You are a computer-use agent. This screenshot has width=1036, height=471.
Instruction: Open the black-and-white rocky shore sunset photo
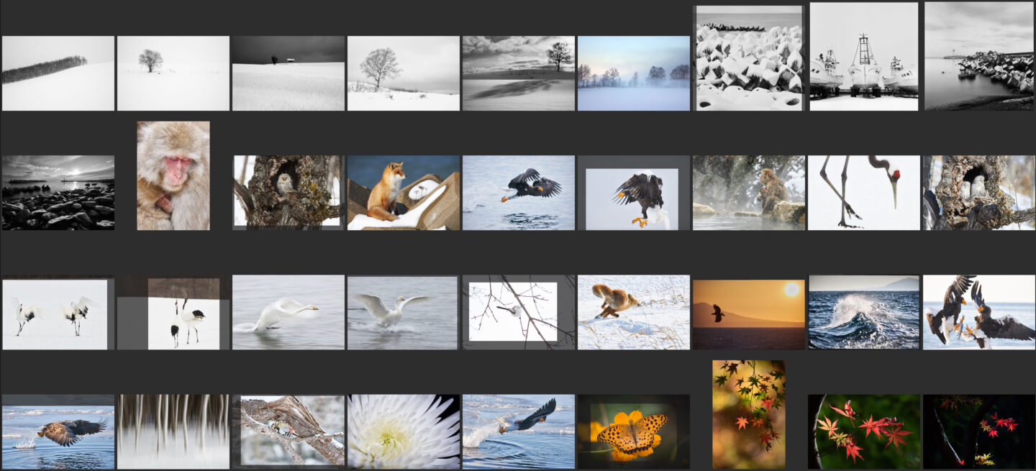(58, 193)
